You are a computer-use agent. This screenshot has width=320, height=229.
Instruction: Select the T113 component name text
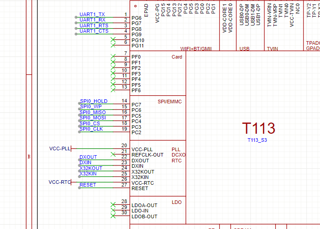click(259, 128)
